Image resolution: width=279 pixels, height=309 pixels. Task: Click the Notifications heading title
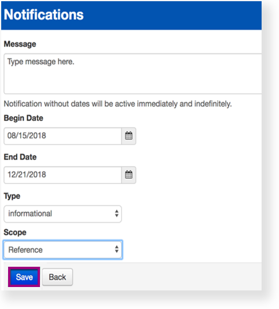coord(44,14)
